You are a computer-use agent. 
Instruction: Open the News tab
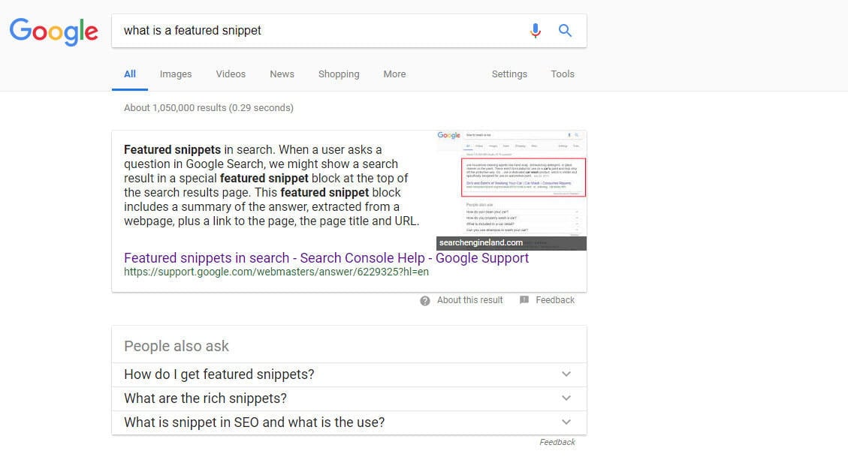(282, 74)
